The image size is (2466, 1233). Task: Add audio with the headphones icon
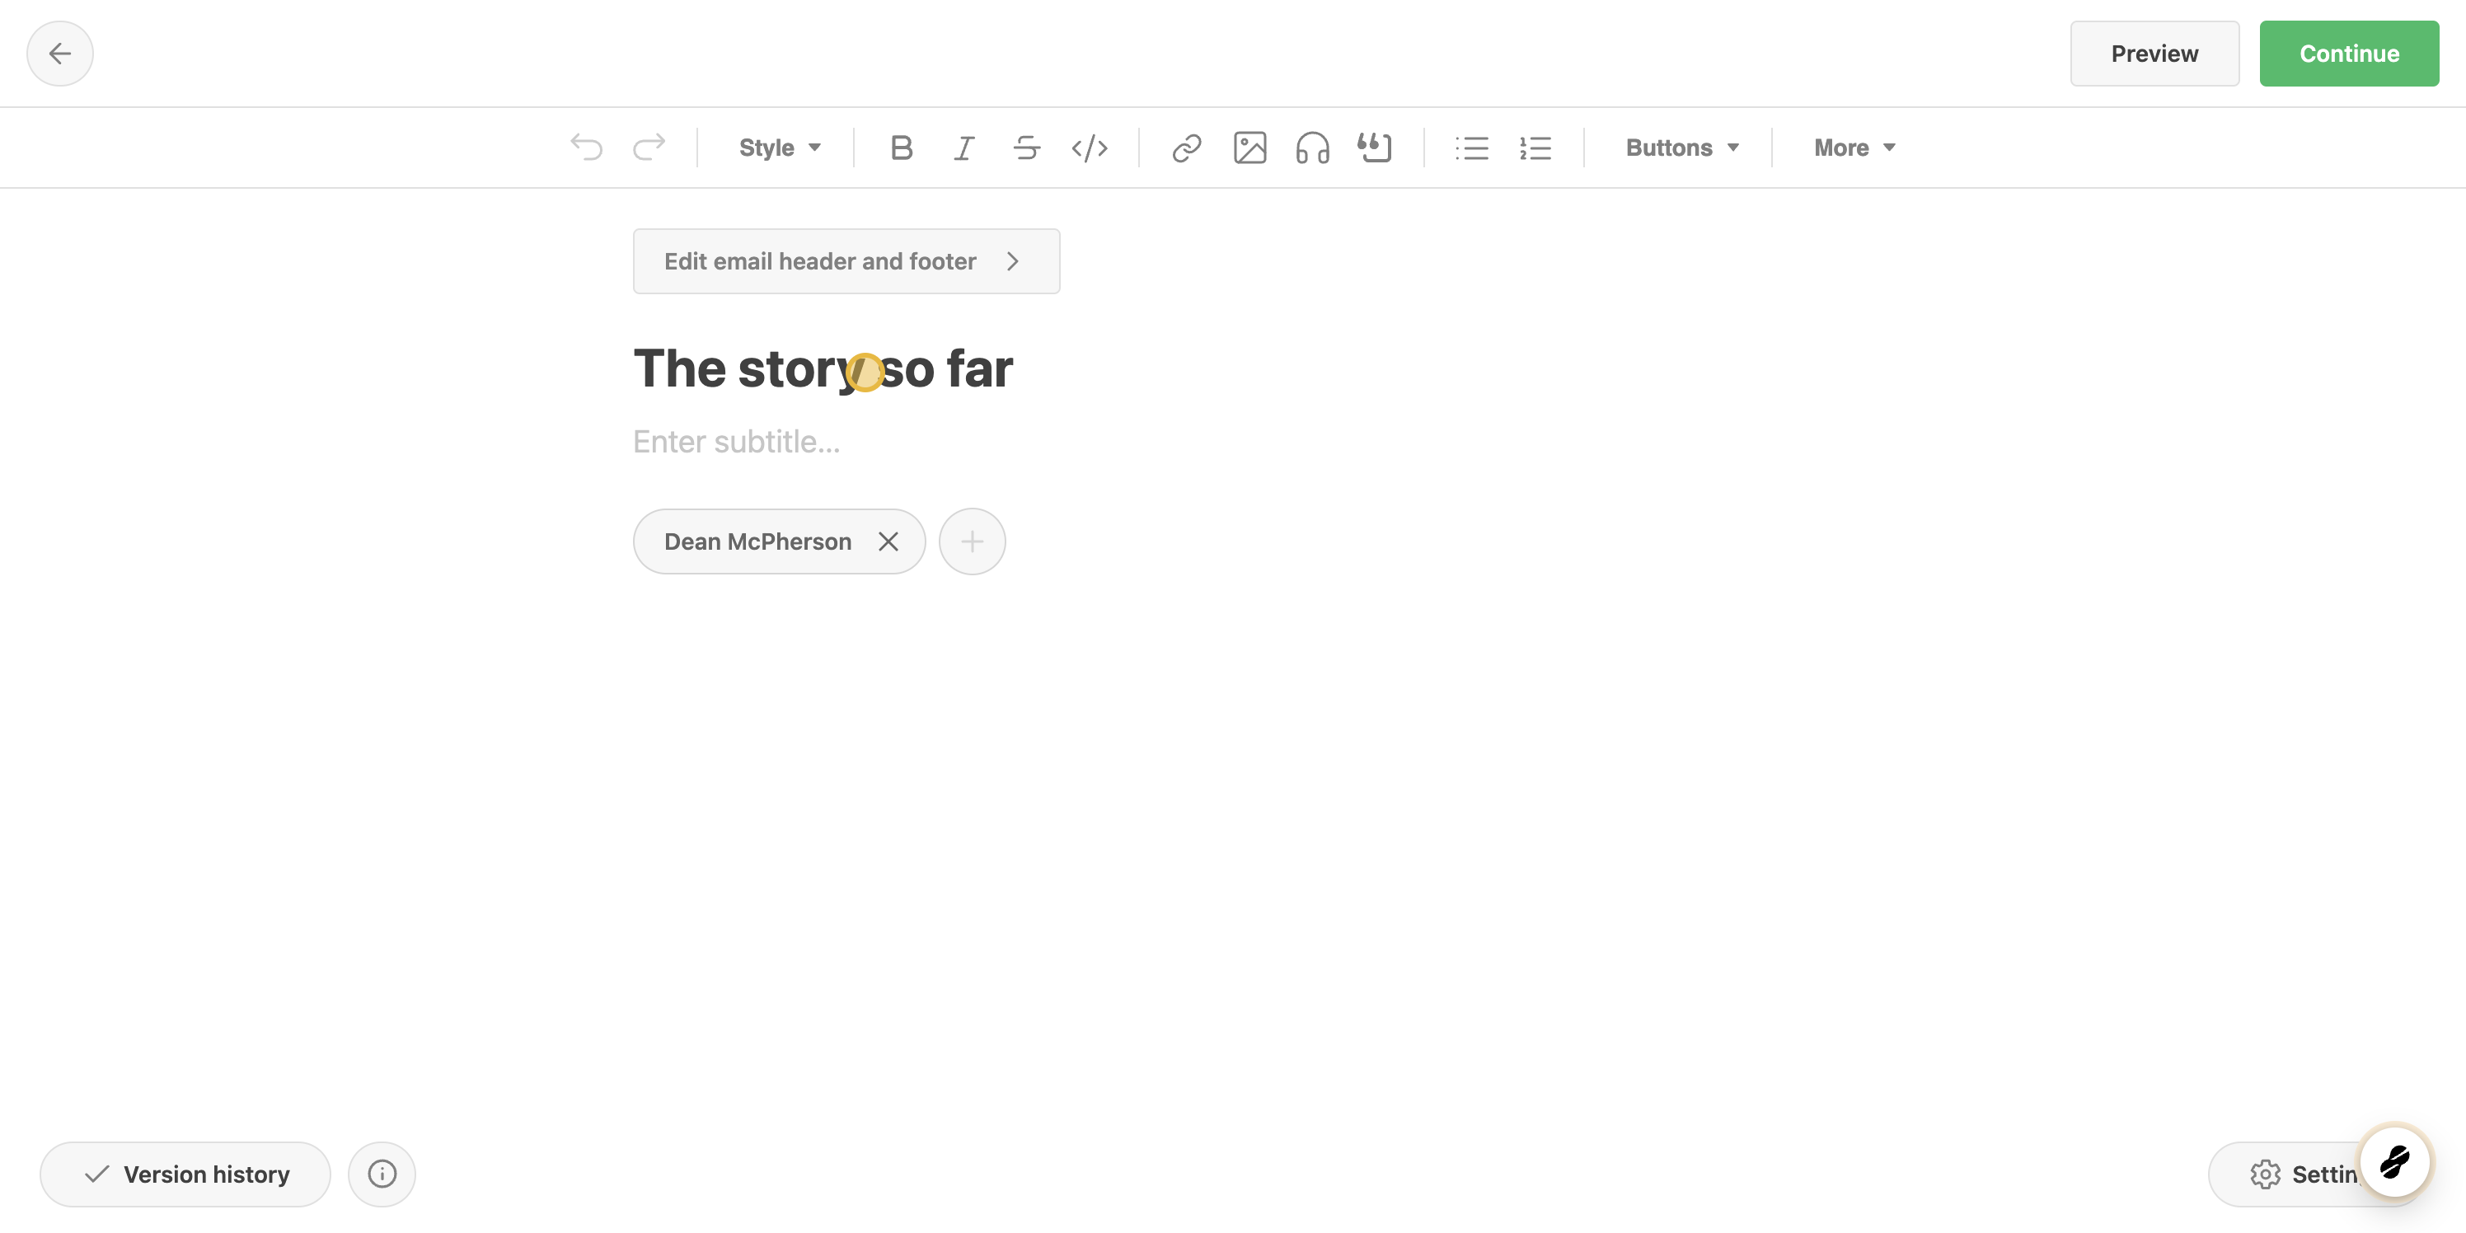tap(1312, 148)
